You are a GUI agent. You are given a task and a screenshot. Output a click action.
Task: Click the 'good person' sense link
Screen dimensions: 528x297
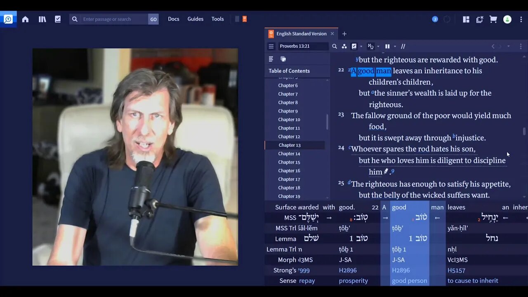coord(410,281)
